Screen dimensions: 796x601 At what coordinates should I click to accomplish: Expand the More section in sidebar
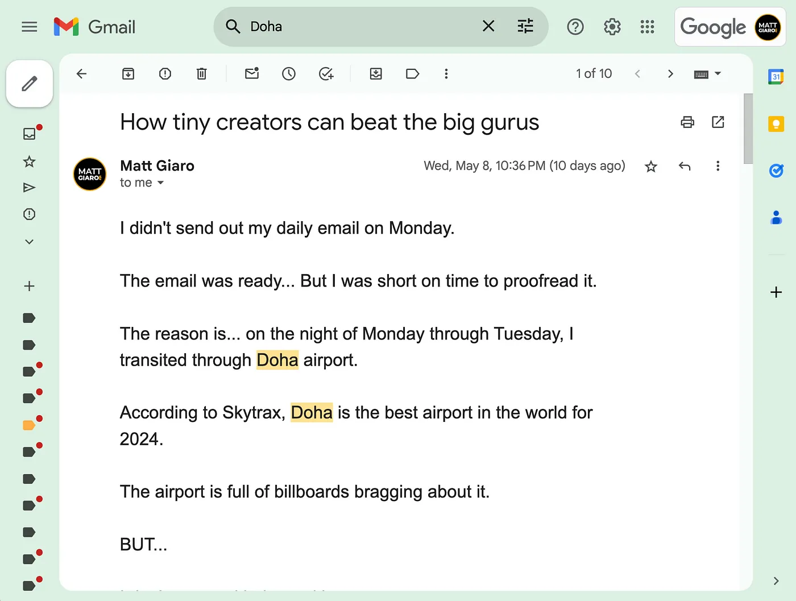tap(30, 242)
